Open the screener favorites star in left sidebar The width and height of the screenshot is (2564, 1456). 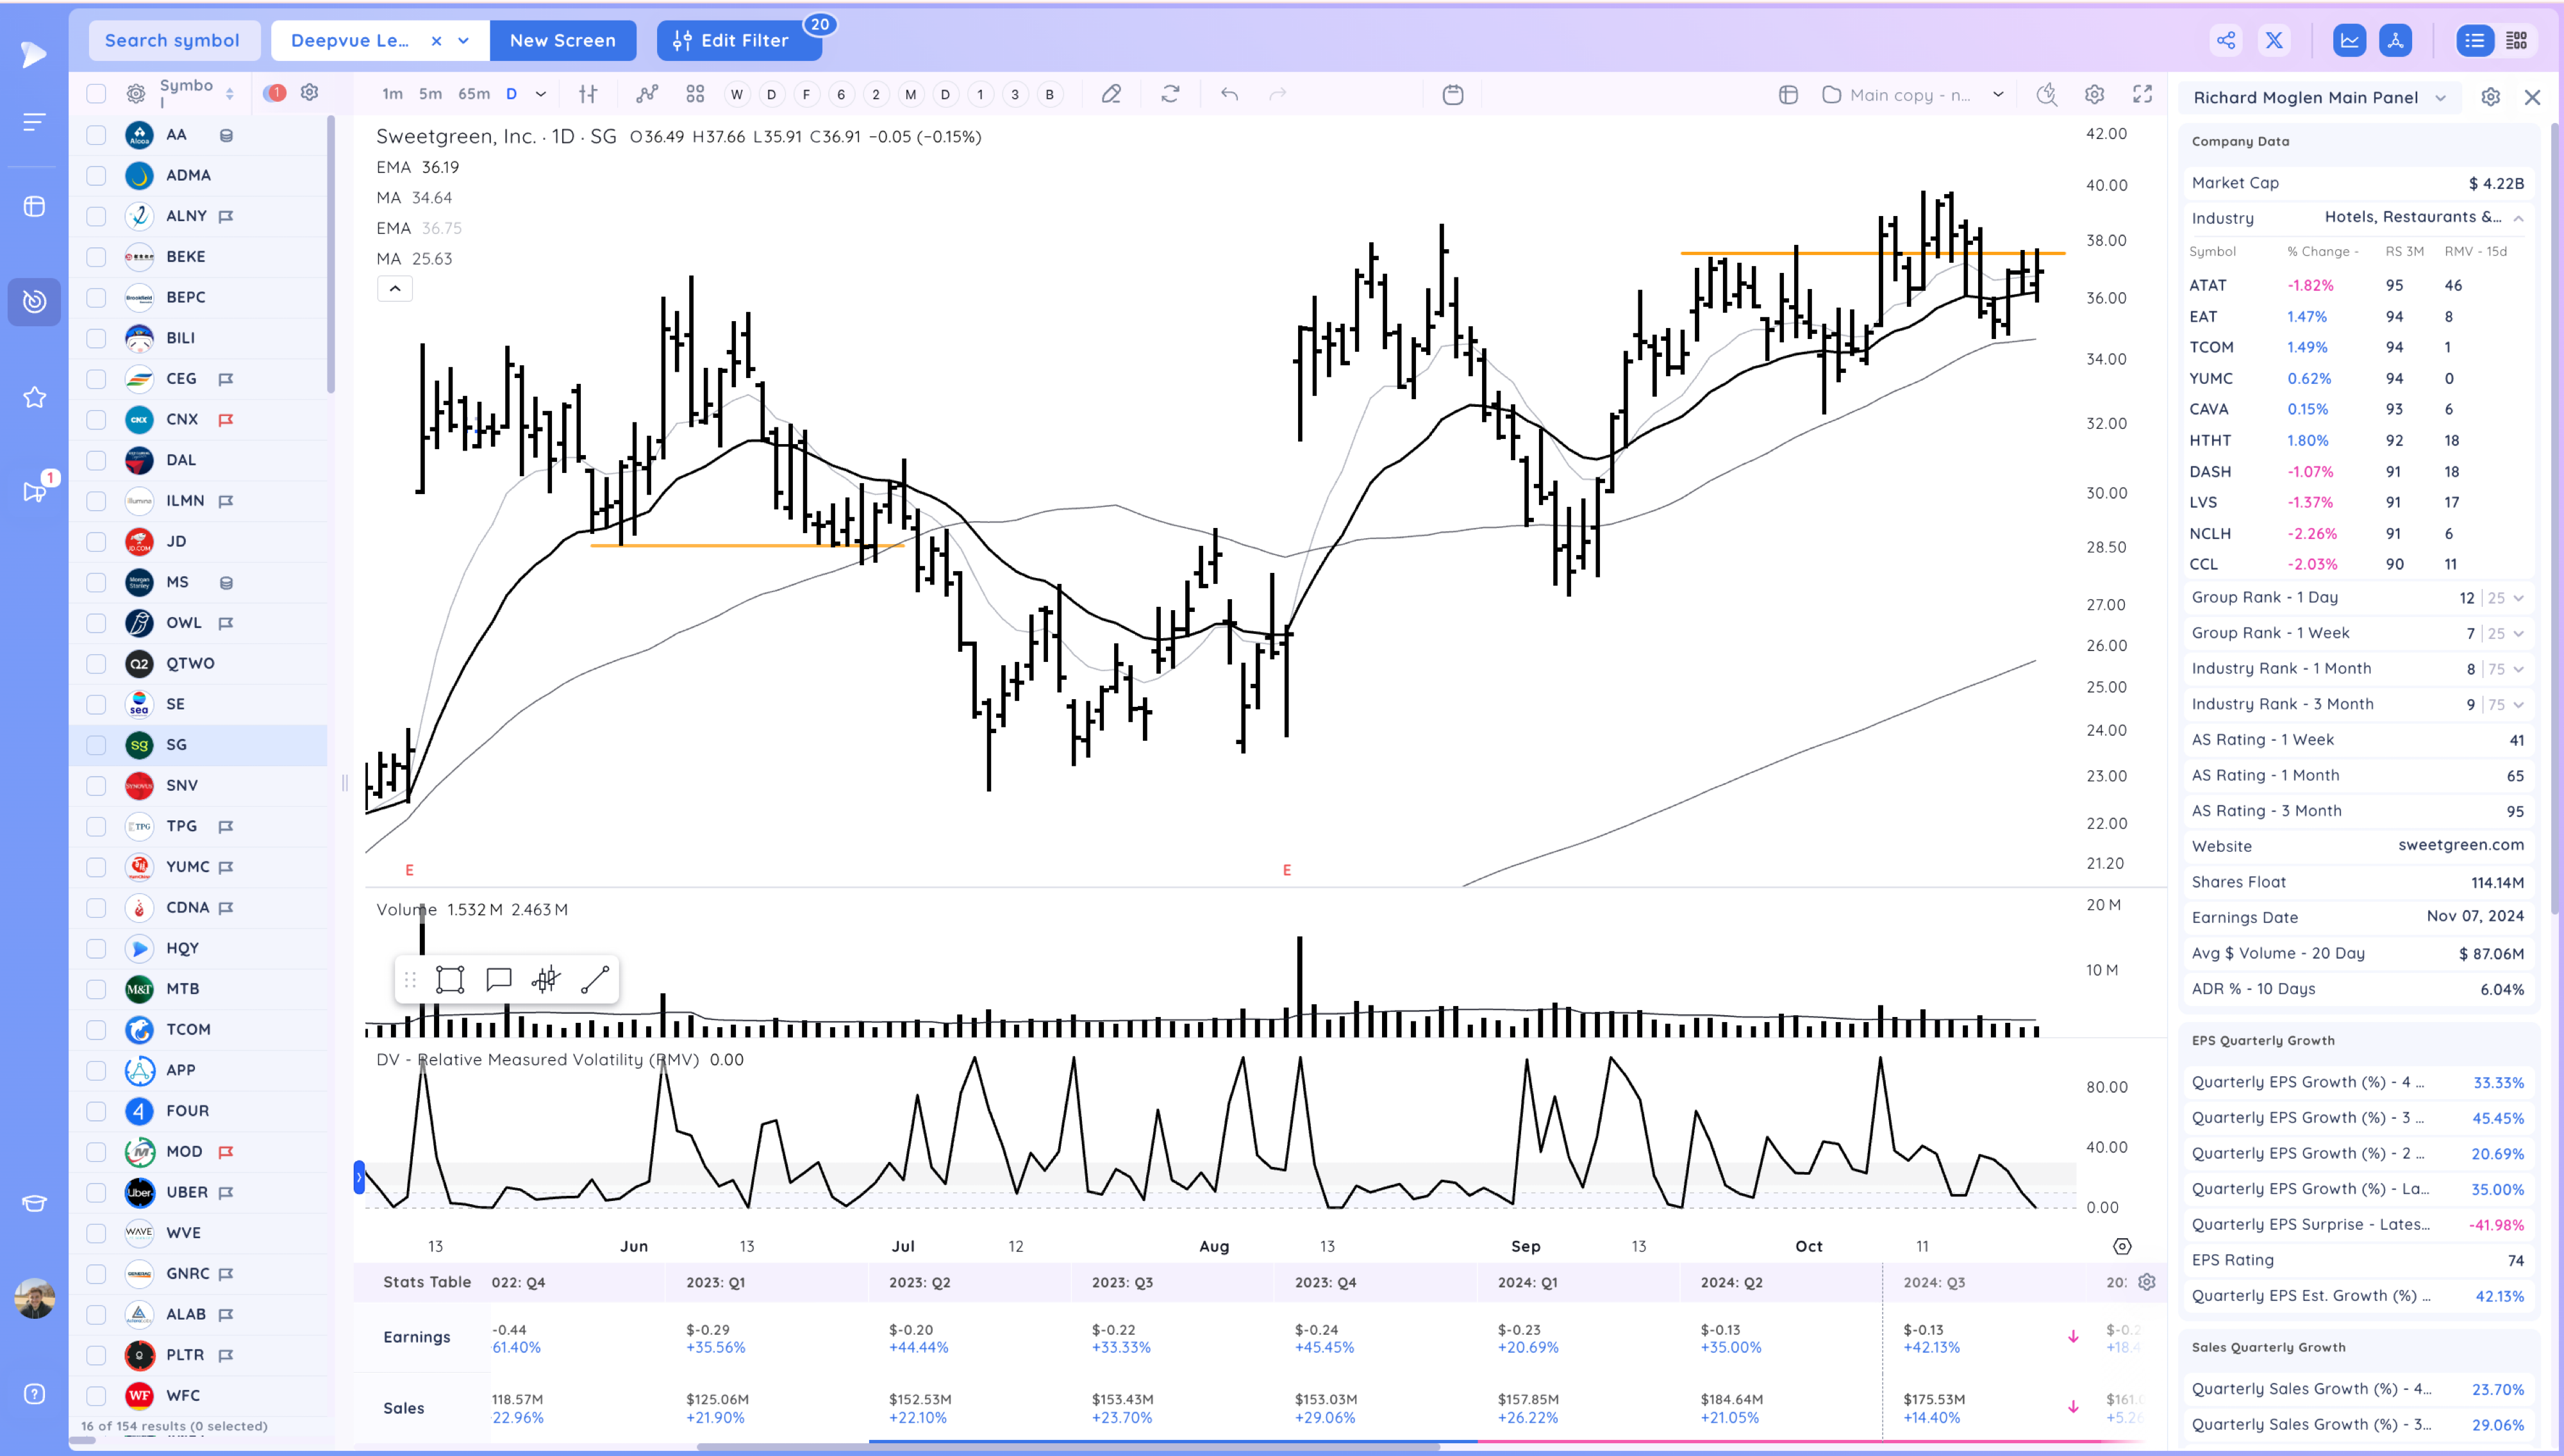(35, 397)
